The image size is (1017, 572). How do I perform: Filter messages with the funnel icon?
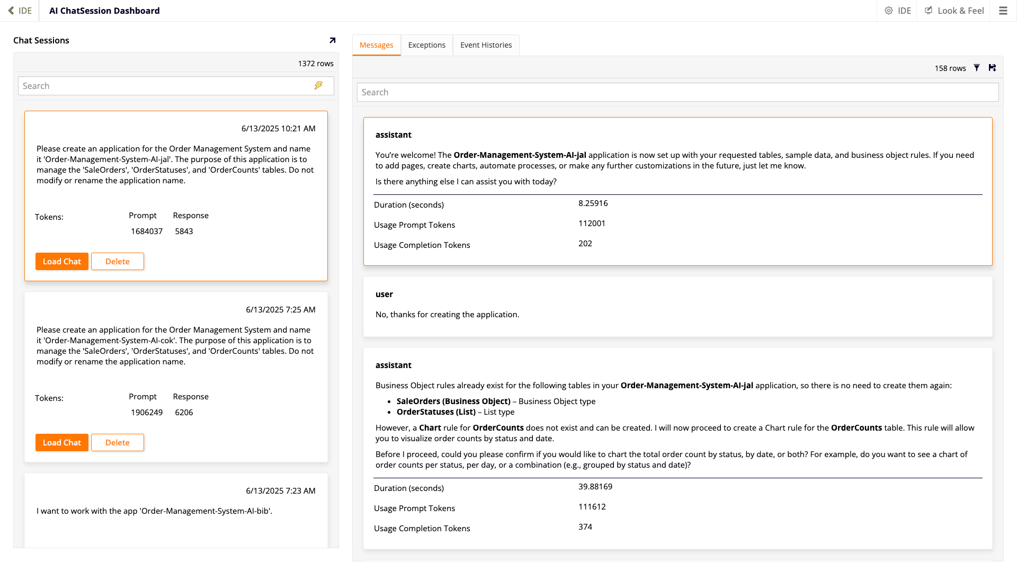977,68
